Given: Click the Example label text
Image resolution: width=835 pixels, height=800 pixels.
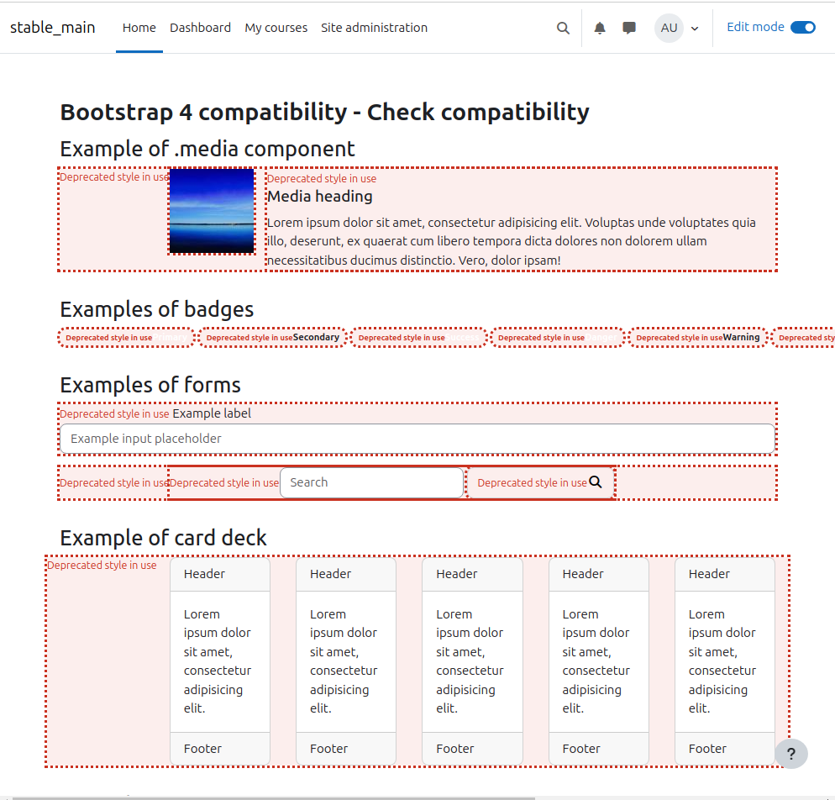Looking at the screenshot, I should 212,413.
